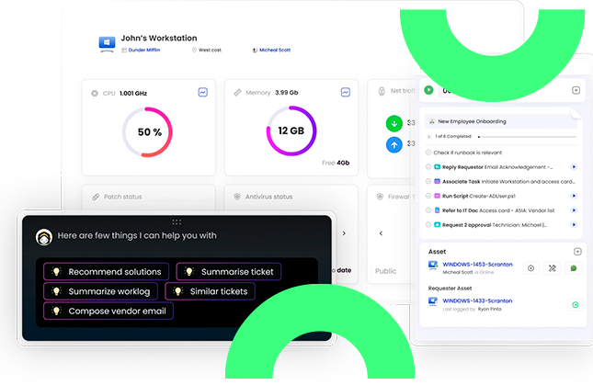Click the green chat icon for WINDOWS-1453-Scranton
The width and height of the screenshot is (593, 385).
tap(573, 268)
